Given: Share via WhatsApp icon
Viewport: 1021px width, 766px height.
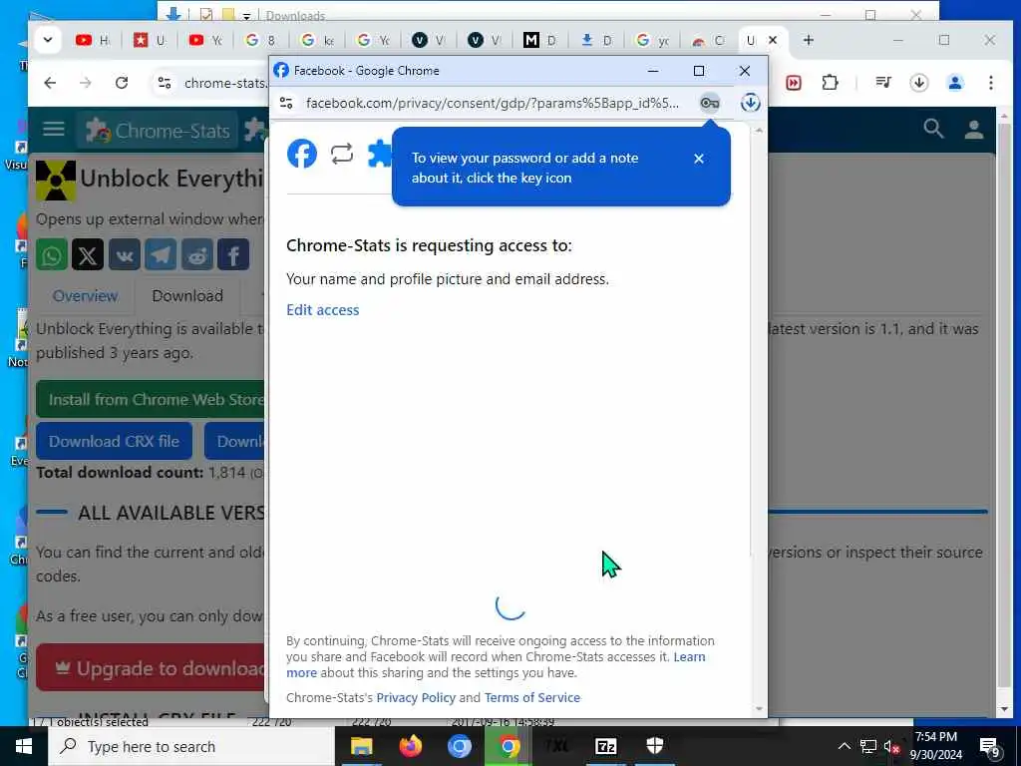Looking at the screenshot, I should click(x=52, y=254).
